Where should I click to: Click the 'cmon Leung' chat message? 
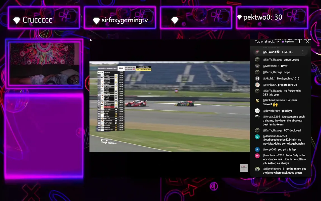(291, 59)
